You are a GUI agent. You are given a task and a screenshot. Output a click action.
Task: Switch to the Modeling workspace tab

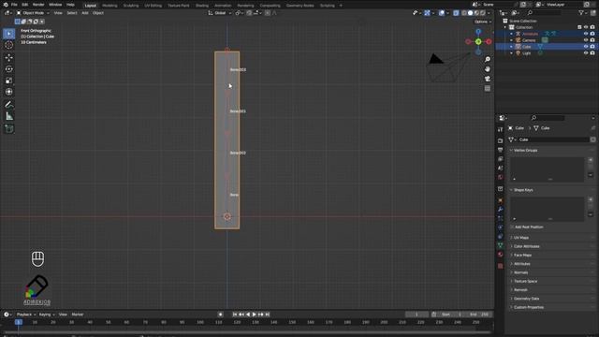[x=110, y=6]
